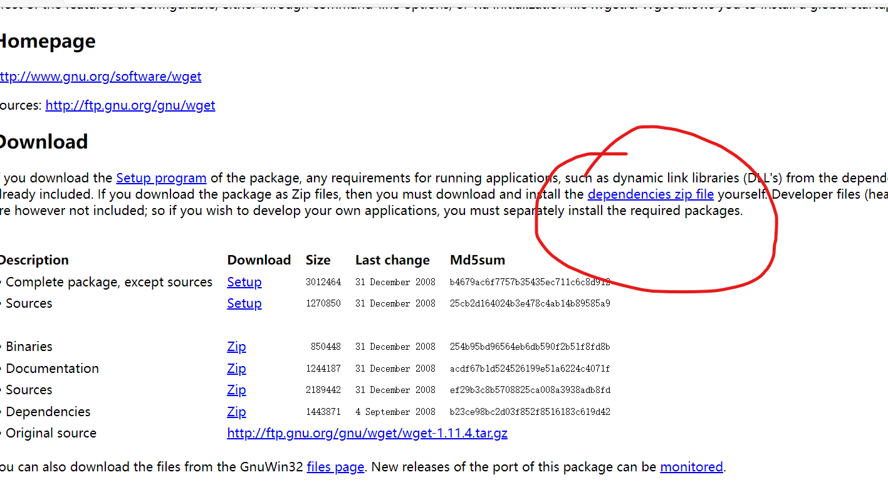The width and height of the screenshot is (888, 487).
Task: Click the 'Size' column header
Action: pos(318,260)
